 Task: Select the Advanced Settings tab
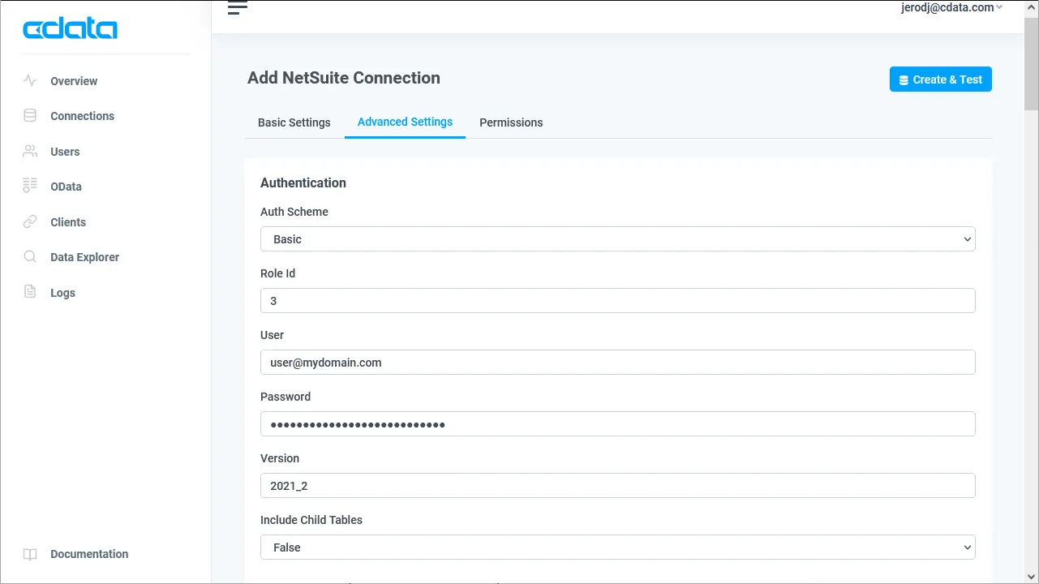pos(405,122)
